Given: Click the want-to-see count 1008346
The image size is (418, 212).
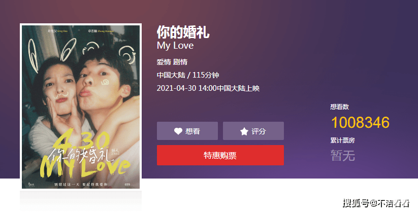Looking at the screenshot, I should (x=360, y=122).
